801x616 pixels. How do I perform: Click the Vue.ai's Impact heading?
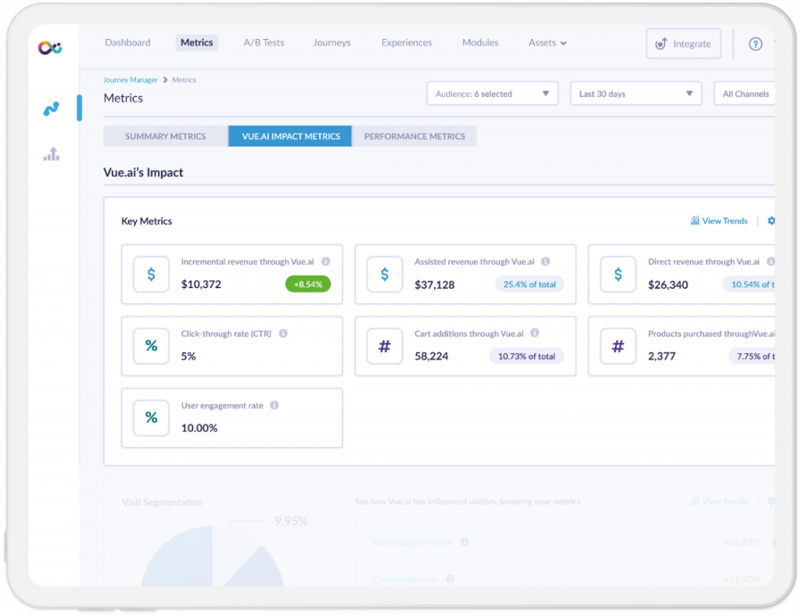[143, 172]
